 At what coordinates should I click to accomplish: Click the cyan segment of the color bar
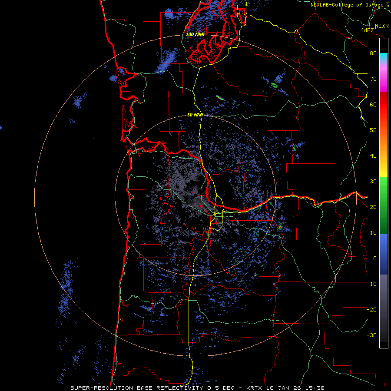(x=384, y=57)
